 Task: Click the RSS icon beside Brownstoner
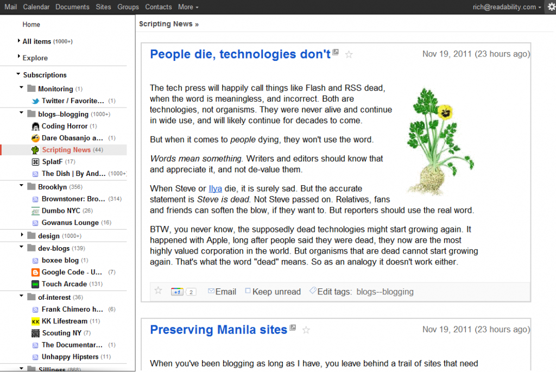[35, 199]
